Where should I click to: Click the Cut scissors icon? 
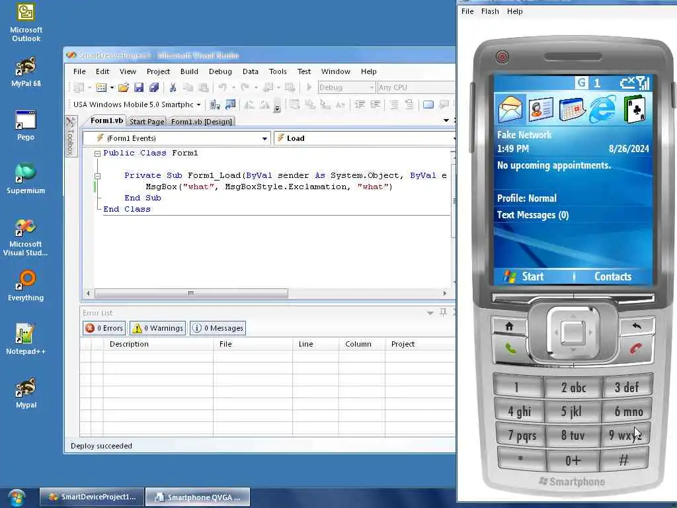[x=173, y=88]
